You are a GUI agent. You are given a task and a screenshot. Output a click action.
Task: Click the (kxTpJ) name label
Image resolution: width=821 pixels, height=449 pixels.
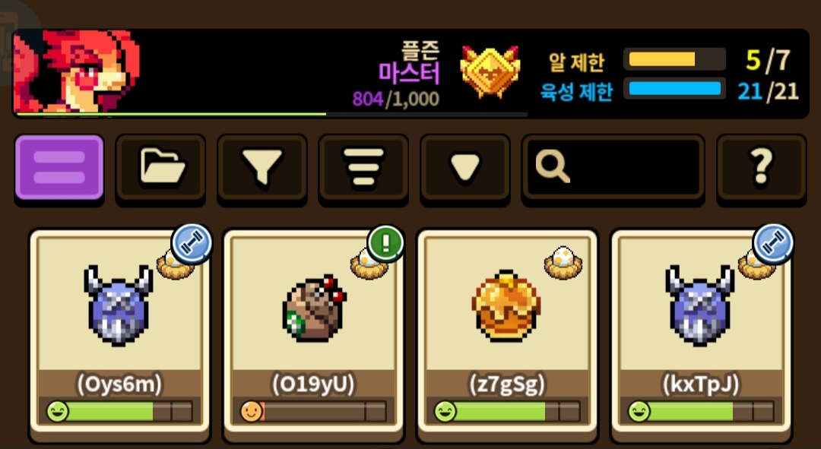[x=701, y=384]
